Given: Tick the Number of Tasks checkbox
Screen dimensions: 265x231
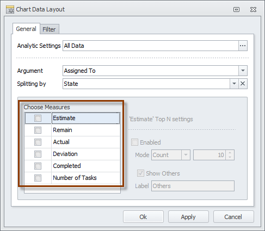Looking at the screenshot, I should tap(38, 178).
